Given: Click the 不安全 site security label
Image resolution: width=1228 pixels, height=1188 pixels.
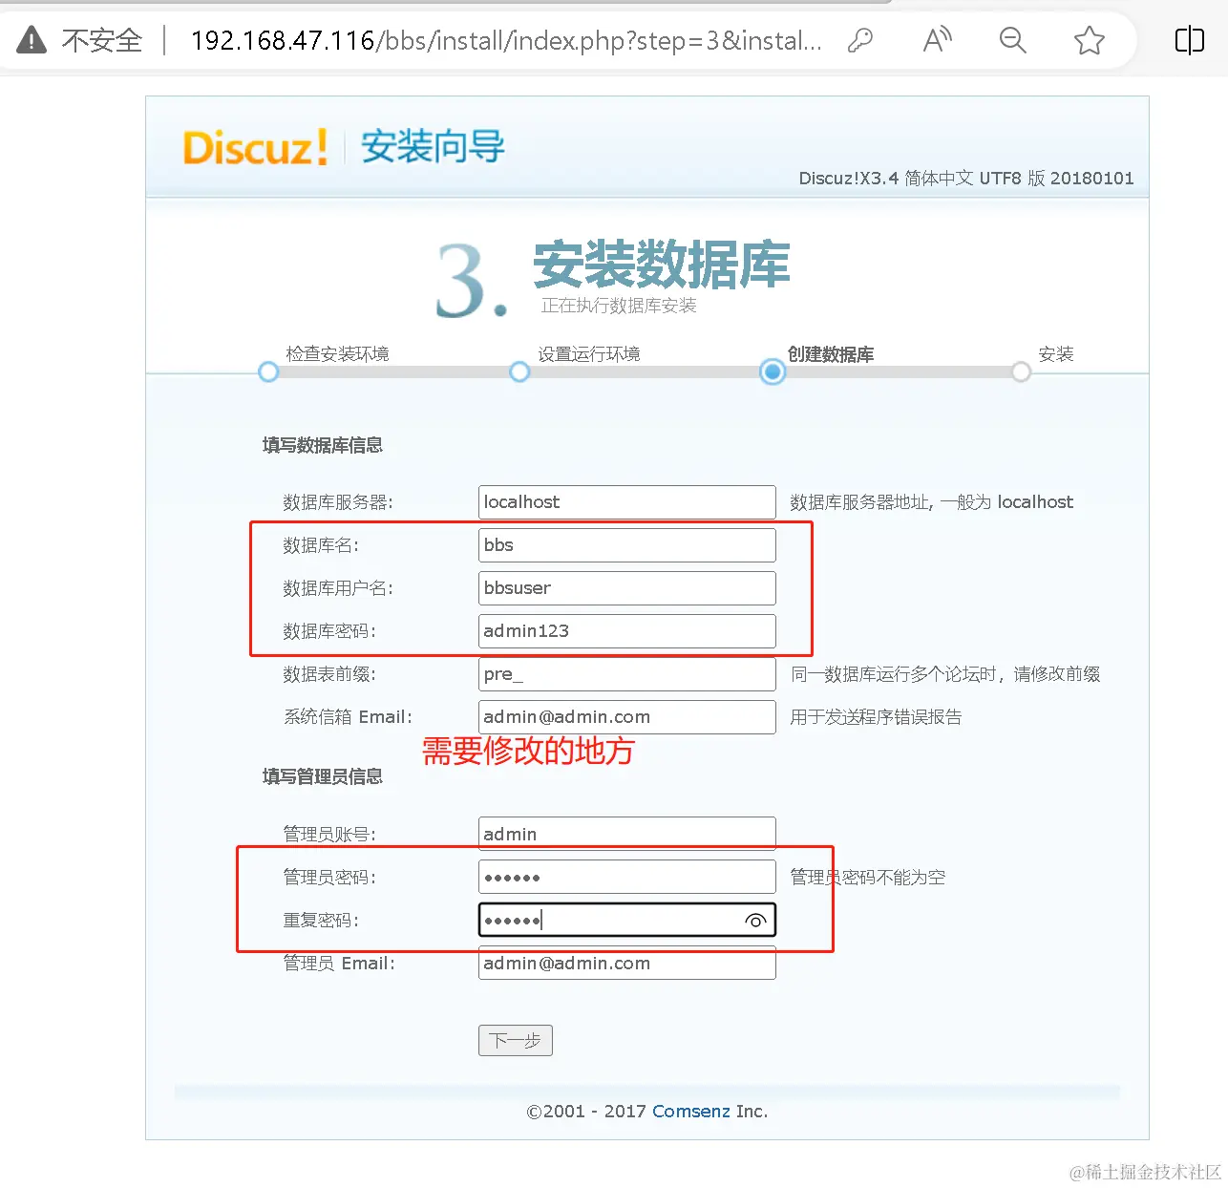Looking at the screenshot, I should pyautogui.click(x=102, y=40).
